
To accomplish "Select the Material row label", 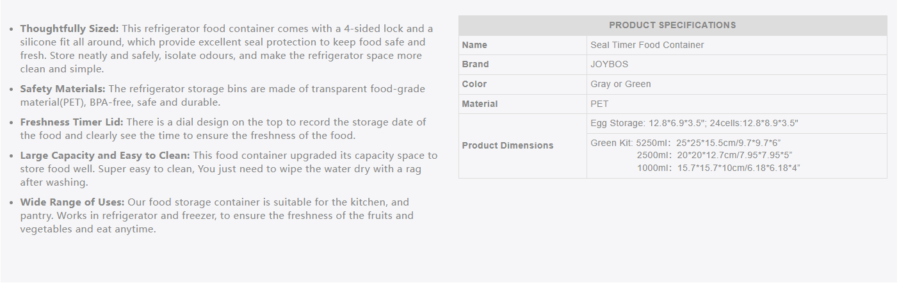I will click(480, 104).
